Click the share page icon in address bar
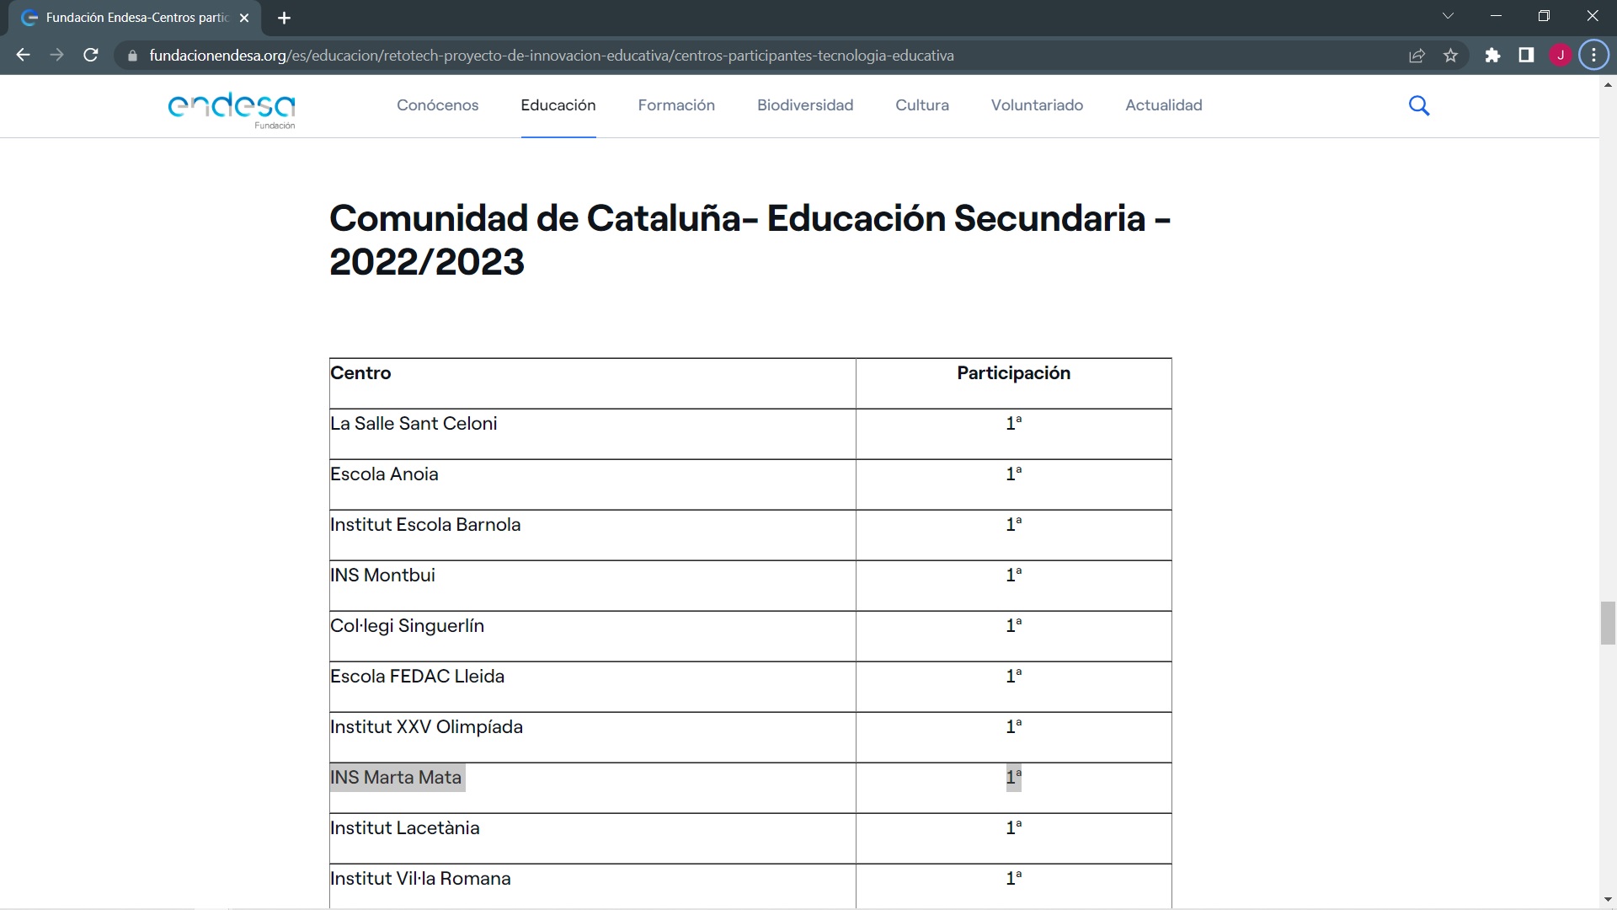This screenshot has width=1617, height=910. 1417,56
